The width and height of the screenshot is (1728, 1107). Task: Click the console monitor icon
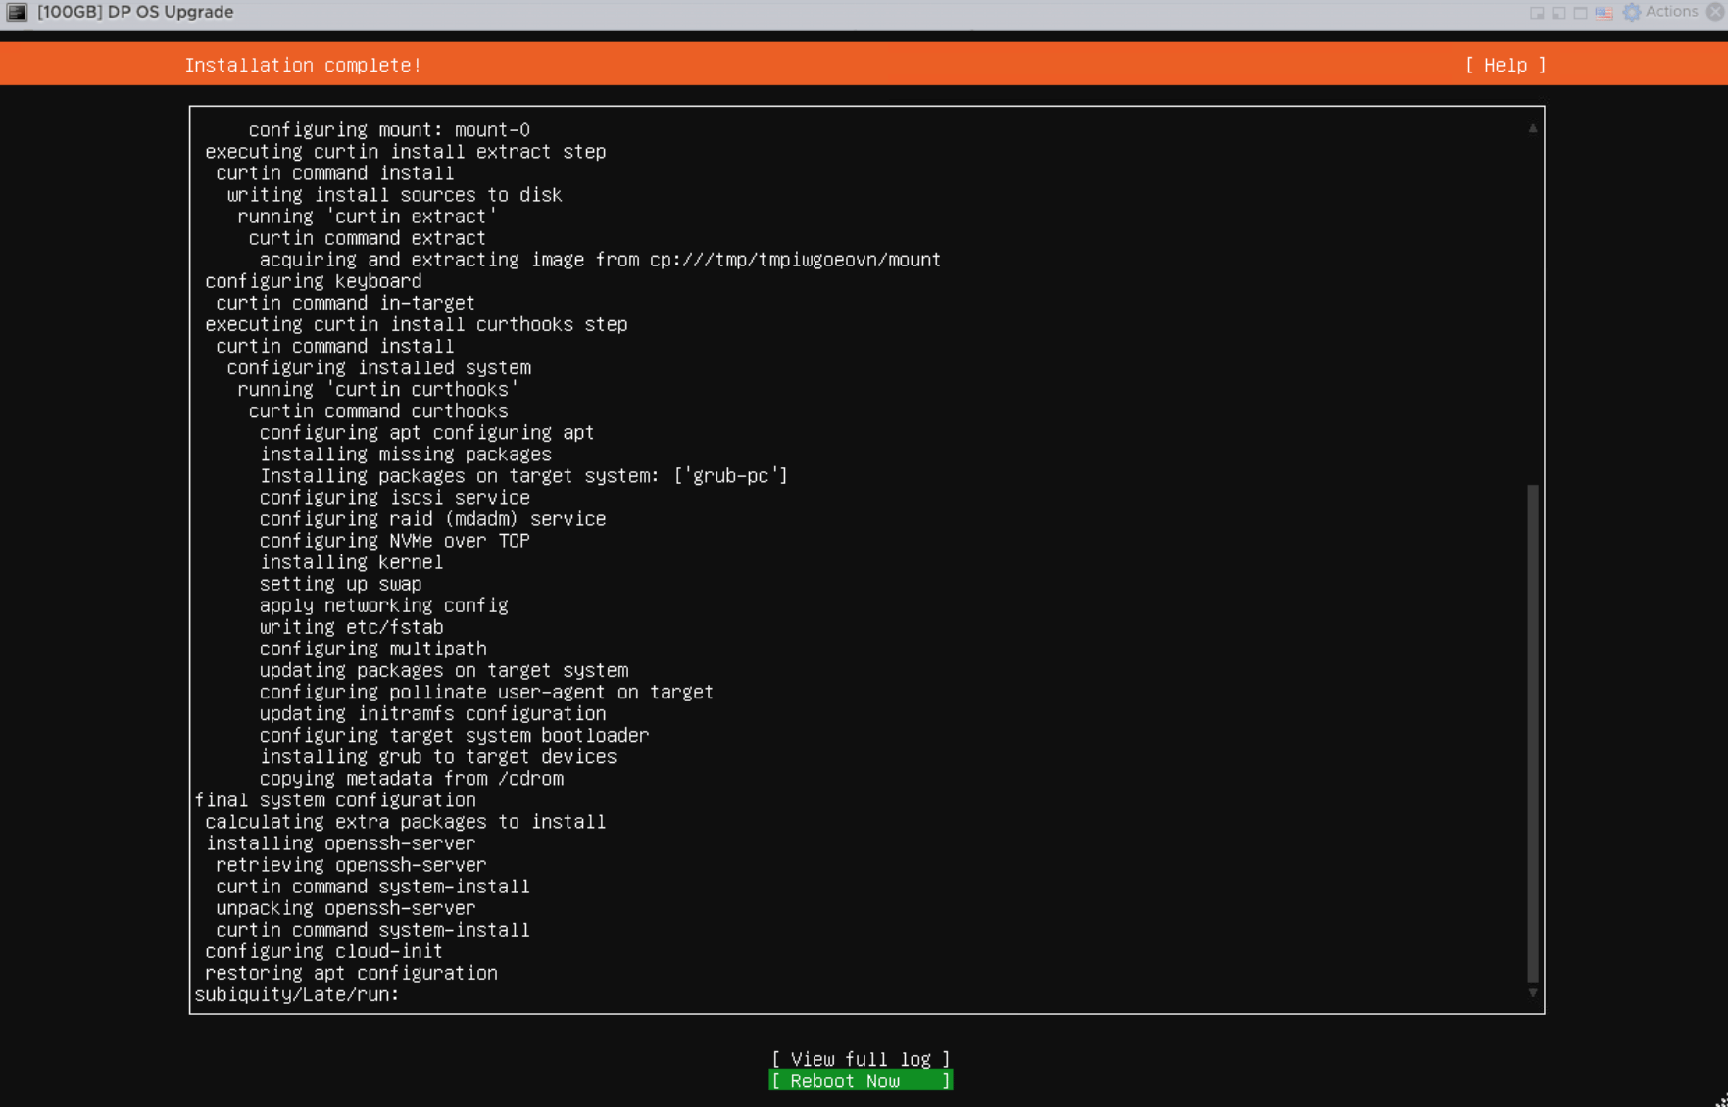(17, 12)
